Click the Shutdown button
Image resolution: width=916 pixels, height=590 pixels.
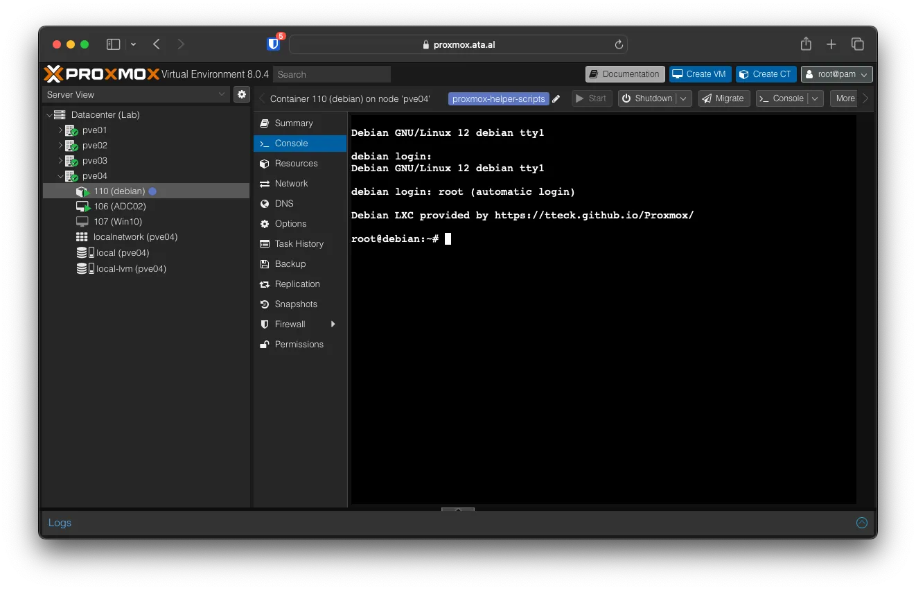(x=647, y=98)
